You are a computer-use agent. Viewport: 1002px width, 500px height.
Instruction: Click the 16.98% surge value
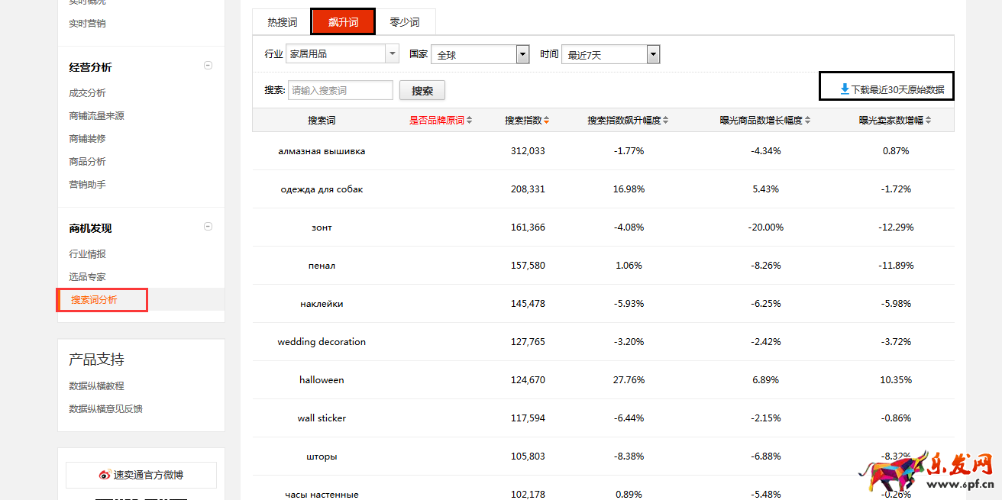629,189
